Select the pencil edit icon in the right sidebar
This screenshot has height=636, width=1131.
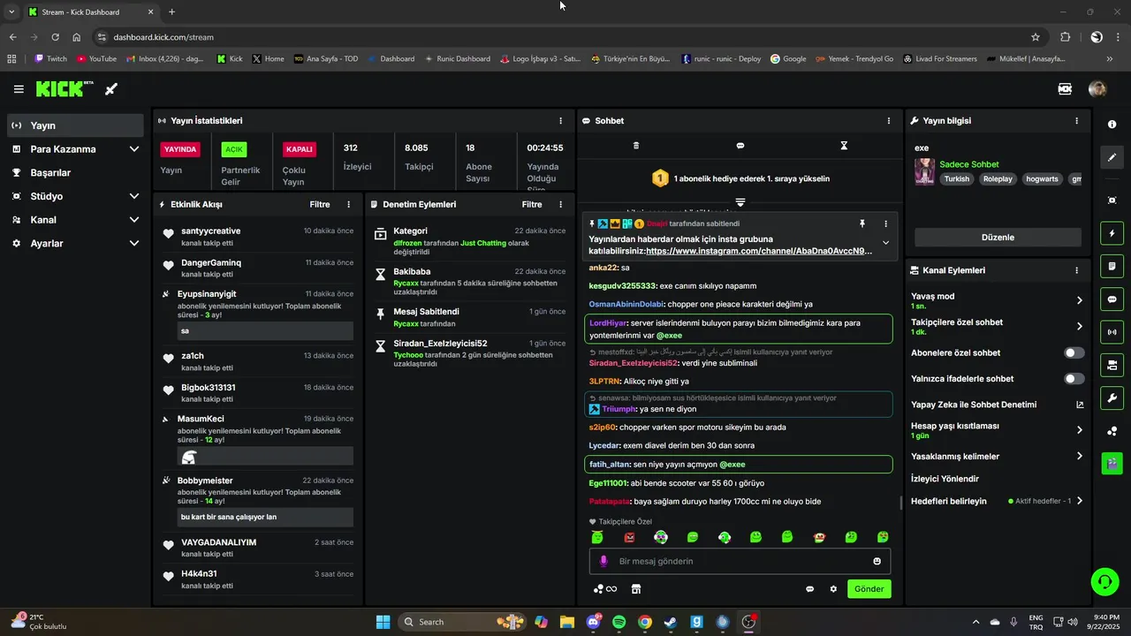click(1112, 157)
